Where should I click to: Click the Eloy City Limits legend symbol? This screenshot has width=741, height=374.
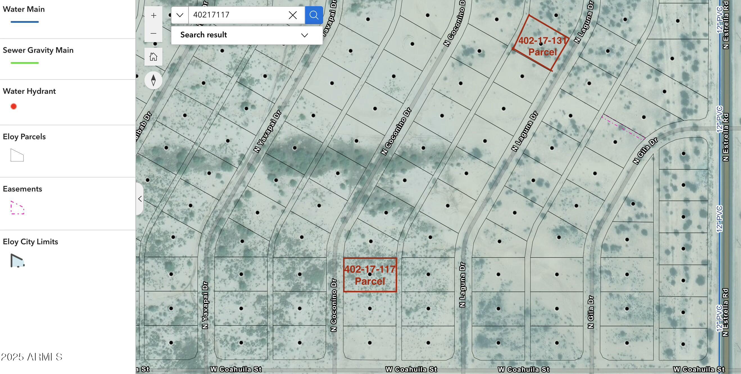pos(17,261)
